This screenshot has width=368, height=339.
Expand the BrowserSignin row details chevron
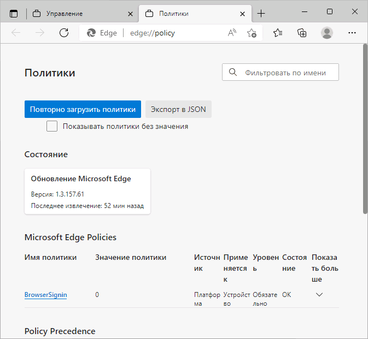tap(319, 294)
